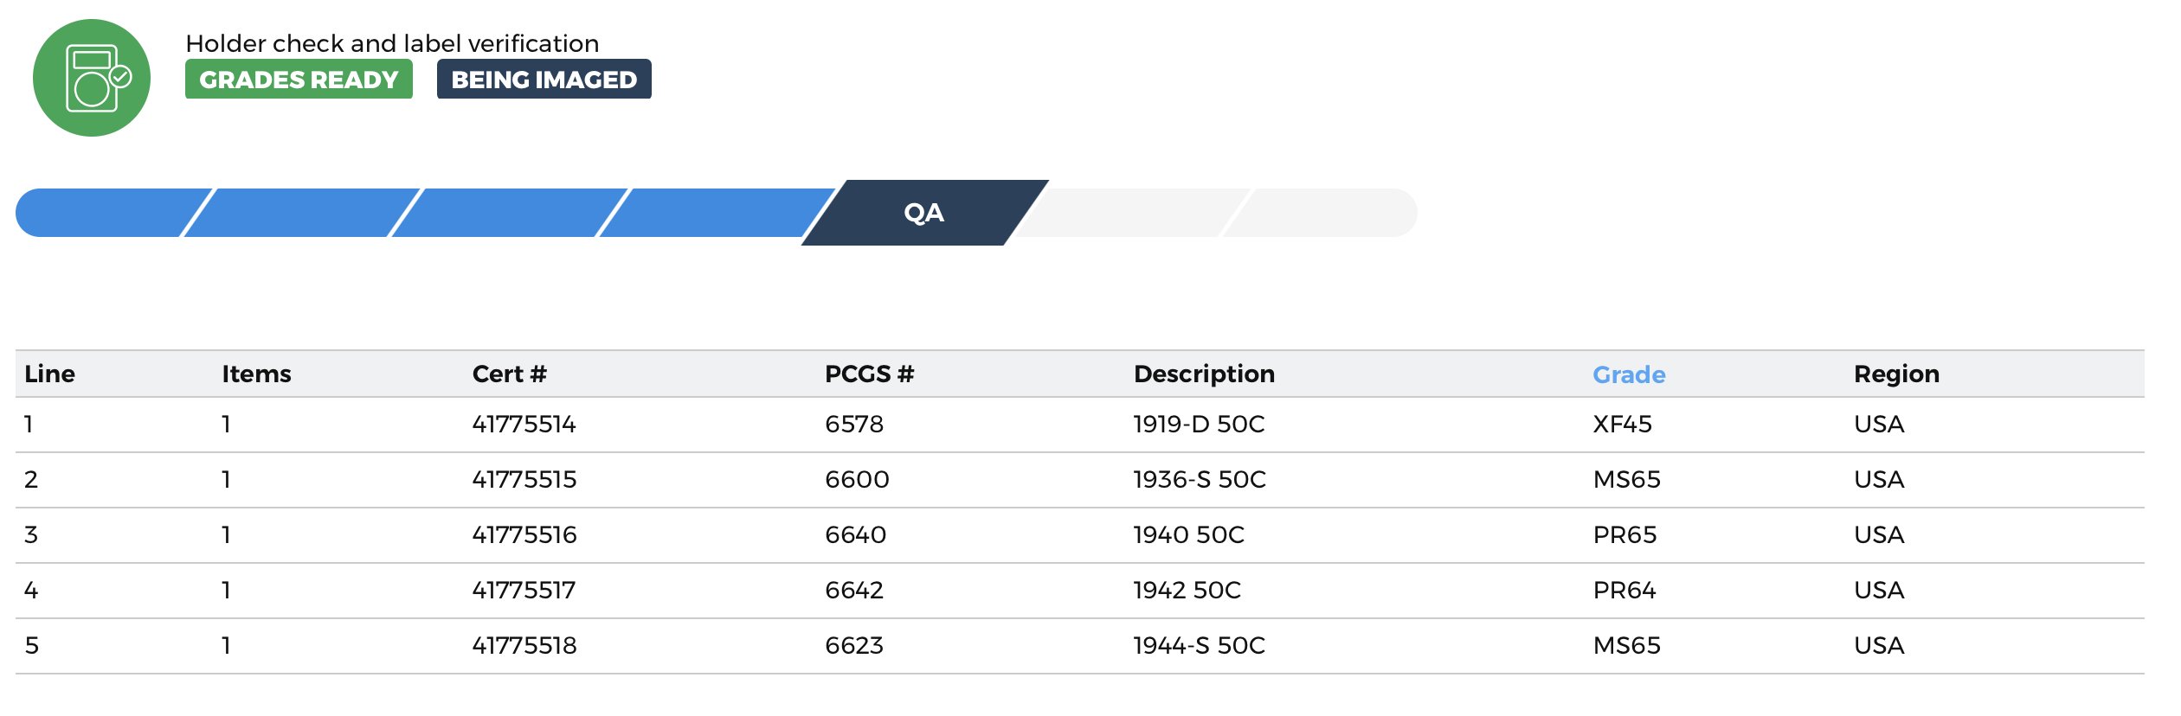Click the GRADES READY badge
This screenshot has height=716, width=2181.
[299, 79]
